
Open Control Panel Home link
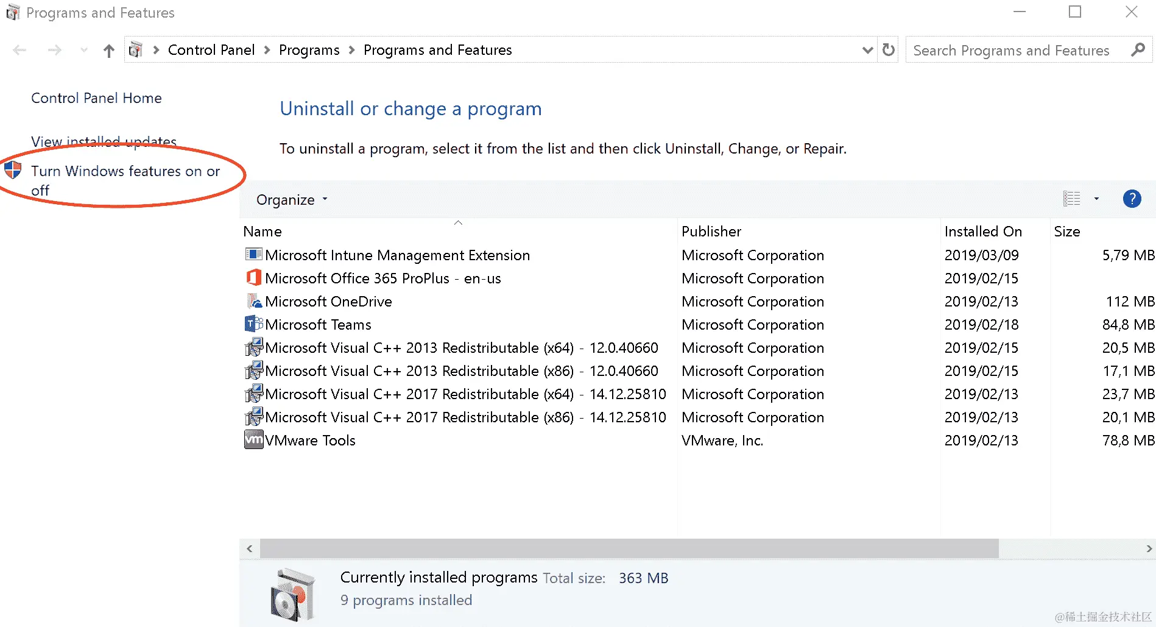(96, 98)
